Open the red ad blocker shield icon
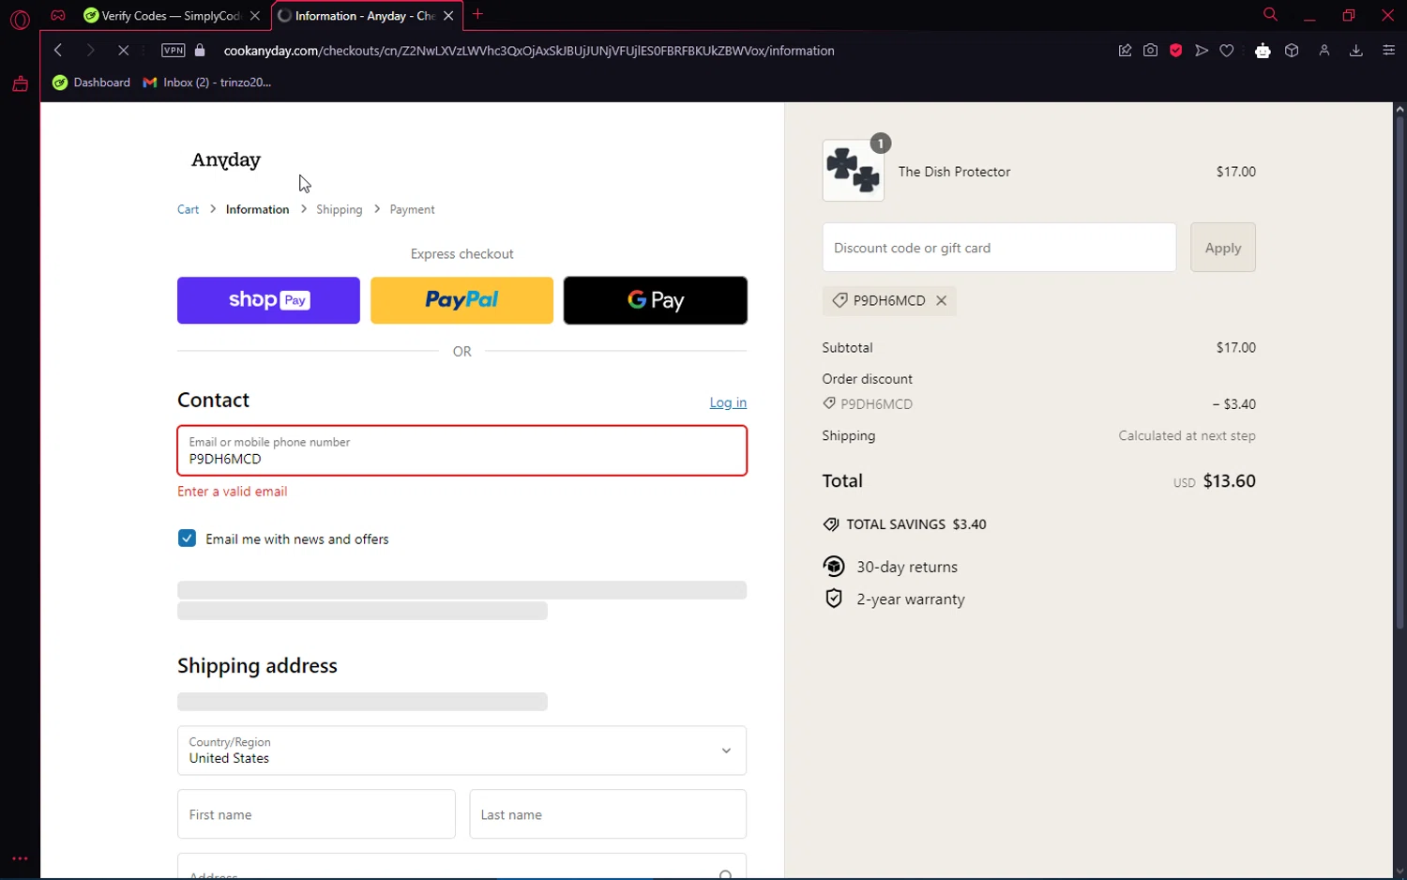1407x880 pixels. (1175, 51)
